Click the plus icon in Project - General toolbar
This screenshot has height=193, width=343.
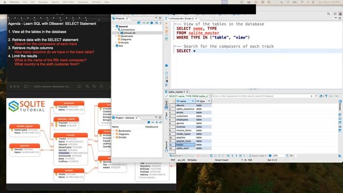[156, 122]
